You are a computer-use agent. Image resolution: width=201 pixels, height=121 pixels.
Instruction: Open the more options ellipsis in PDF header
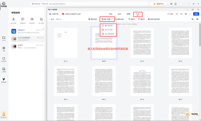(190, 14)
